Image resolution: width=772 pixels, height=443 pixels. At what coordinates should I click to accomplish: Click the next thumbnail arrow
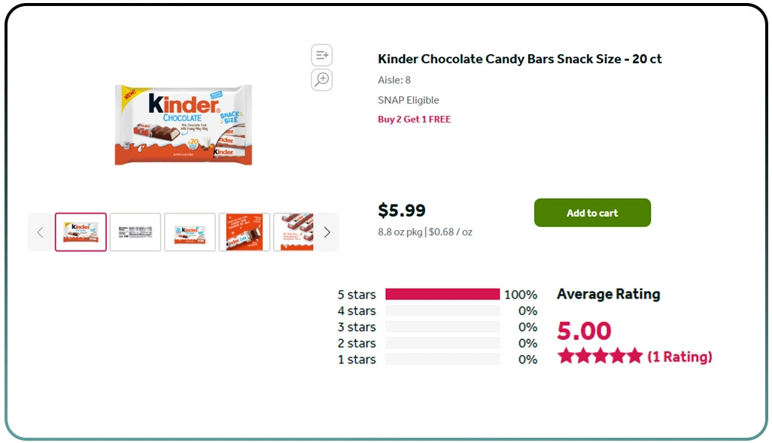(x=327, y=232)
